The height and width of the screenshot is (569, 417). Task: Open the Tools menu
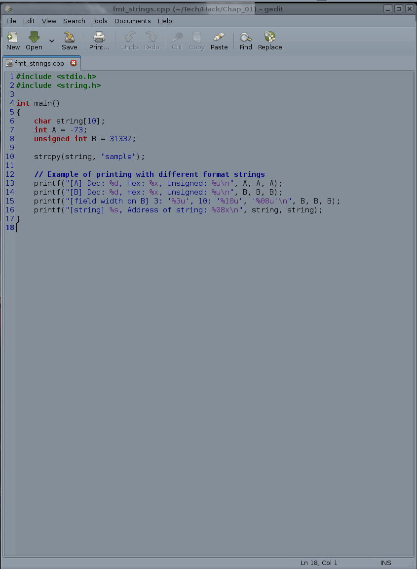click(x=99, y=21)
